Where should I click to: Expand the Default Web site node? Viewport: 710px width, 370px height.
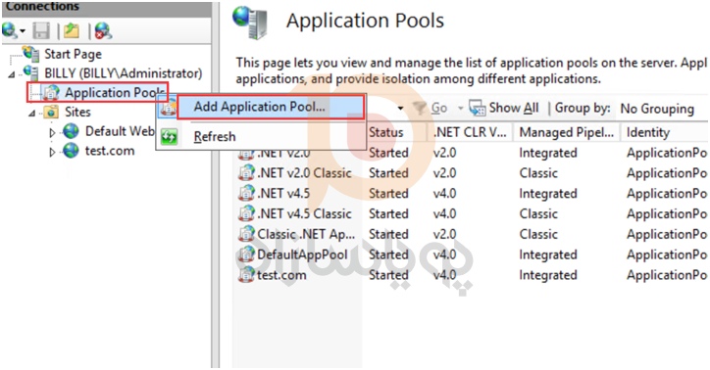click(52, 132)
